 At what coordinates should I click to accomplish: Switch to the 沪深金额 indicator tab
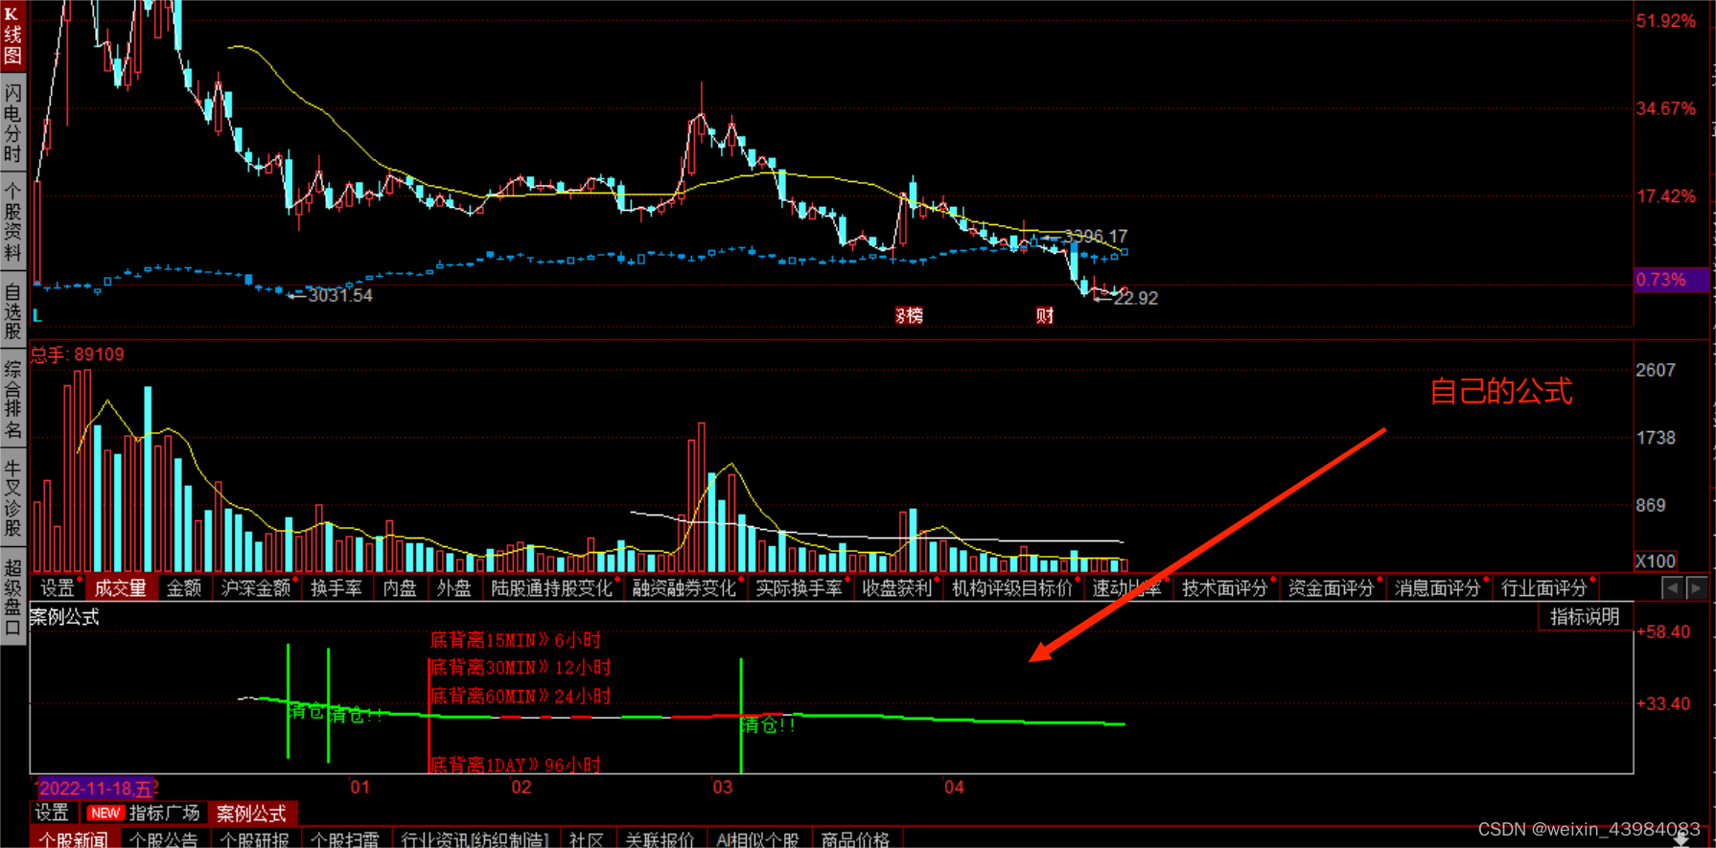click(x=256, y=588)
